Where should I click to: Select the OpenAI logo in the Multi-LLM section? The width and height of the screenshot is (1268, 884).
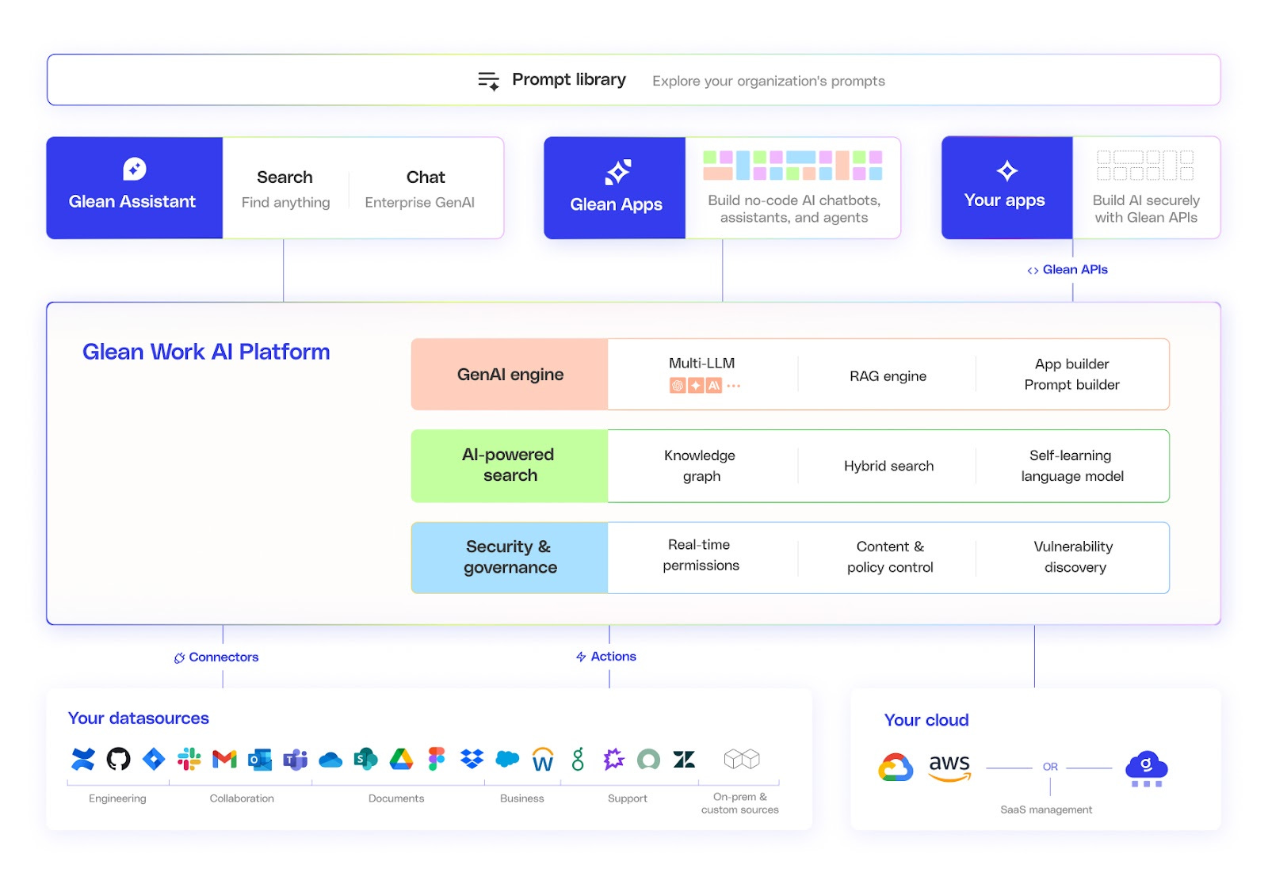coord(678,385)
